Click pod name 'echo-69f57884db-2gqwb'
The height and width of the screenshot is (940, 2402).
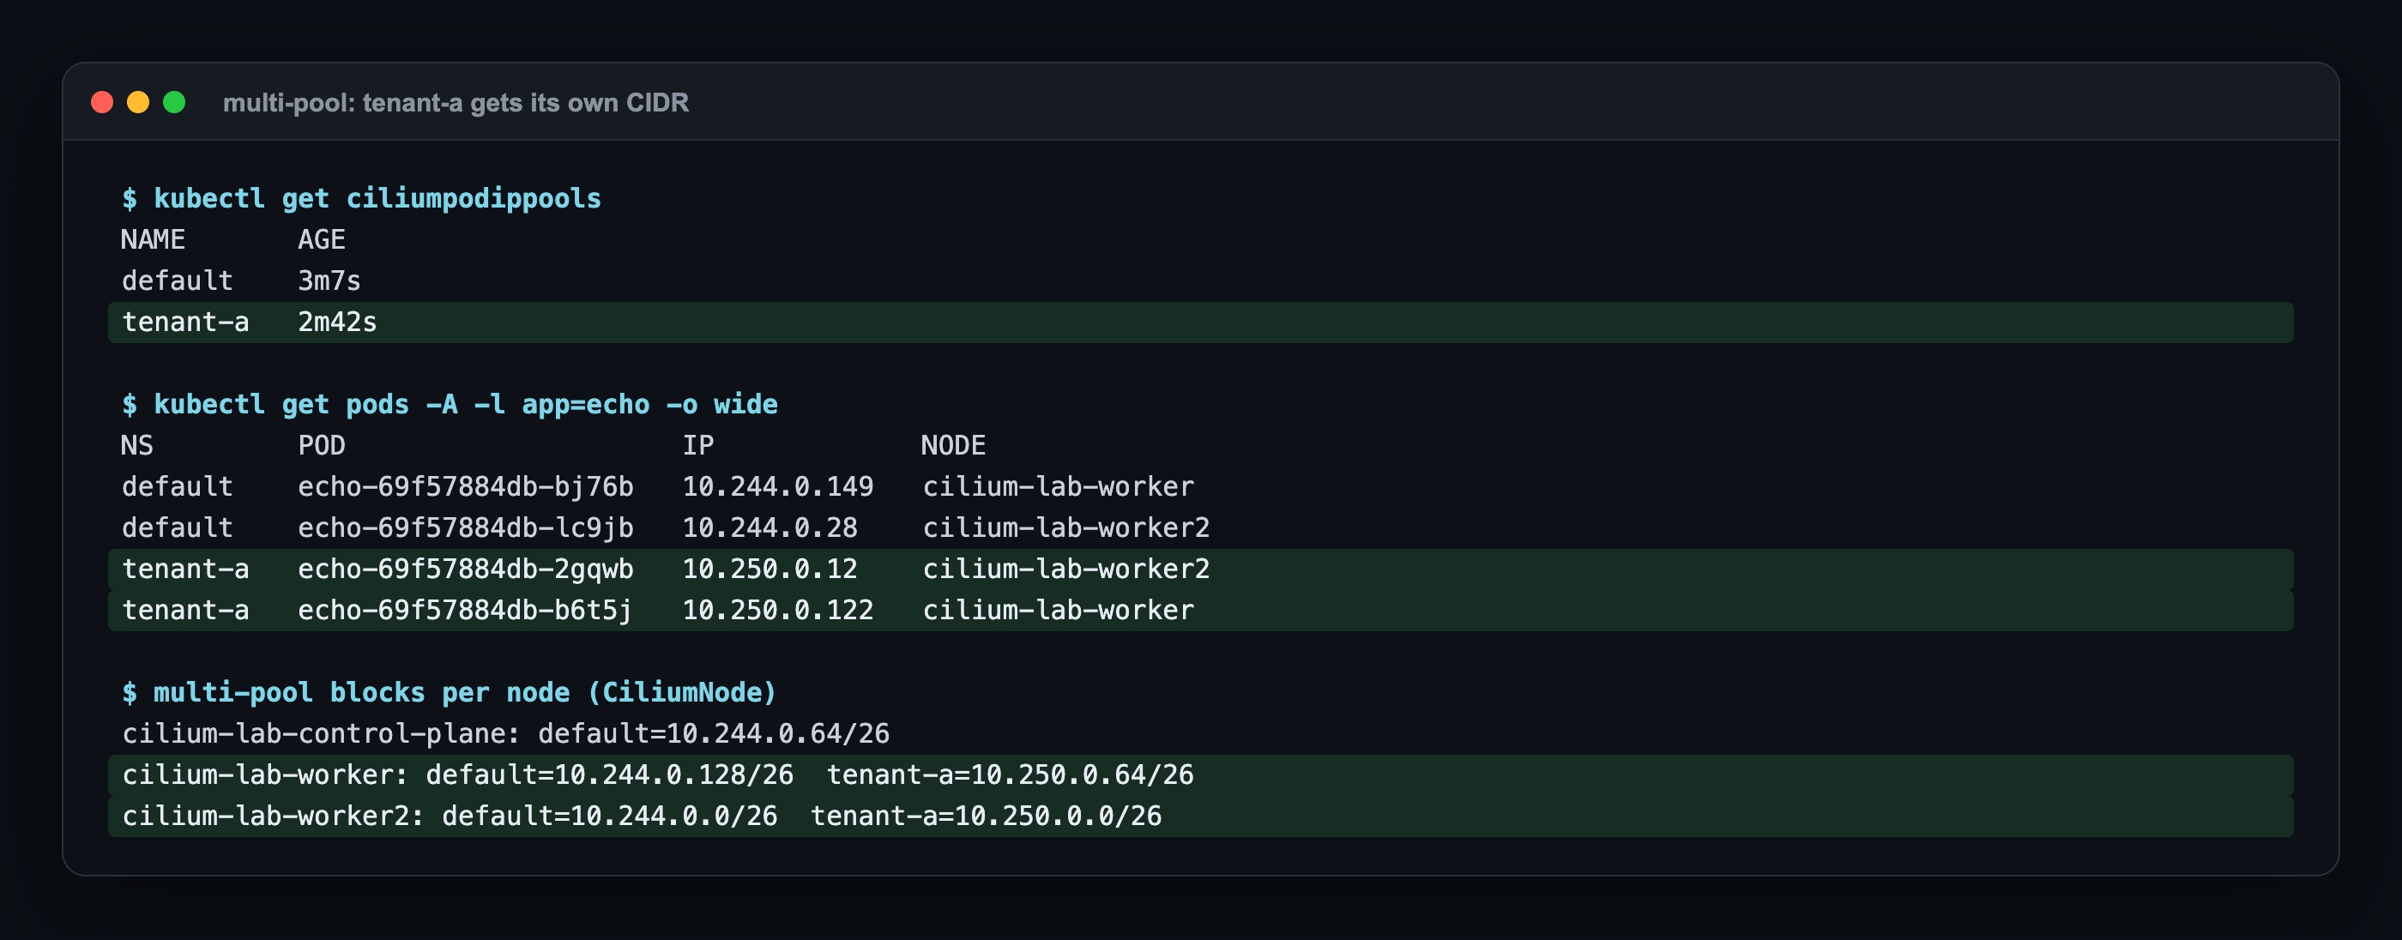[465, 569]
